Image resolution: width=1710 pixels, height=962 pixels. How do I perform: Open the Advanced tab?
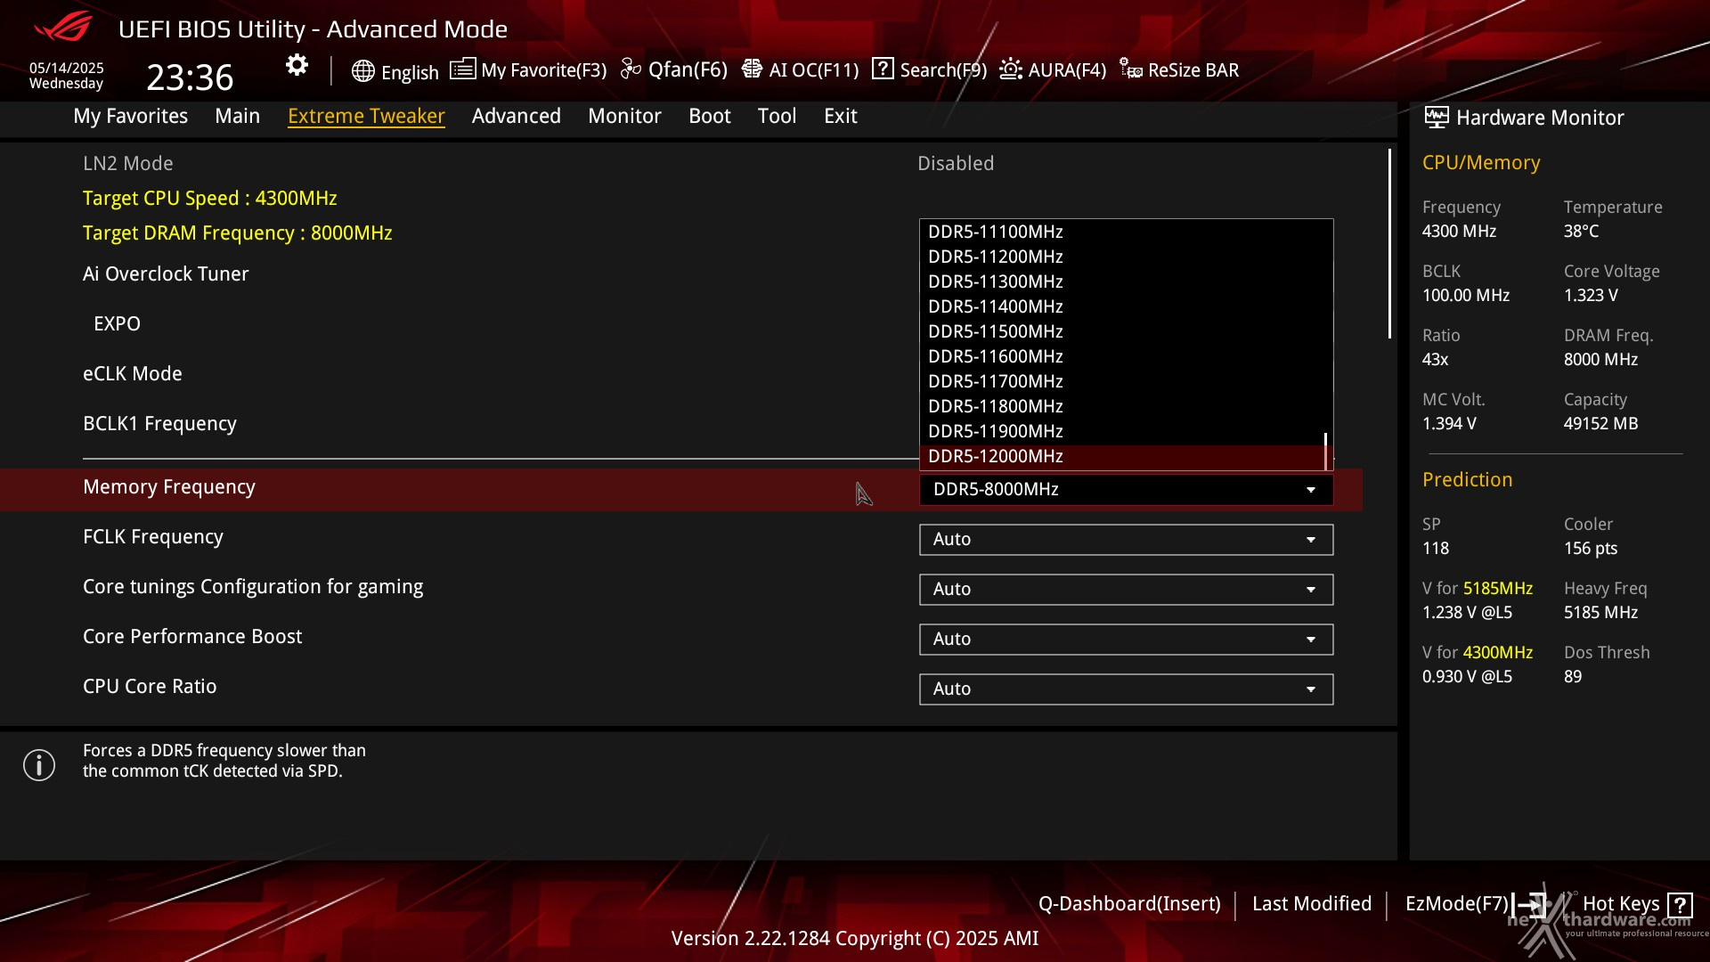pos(517,116)
